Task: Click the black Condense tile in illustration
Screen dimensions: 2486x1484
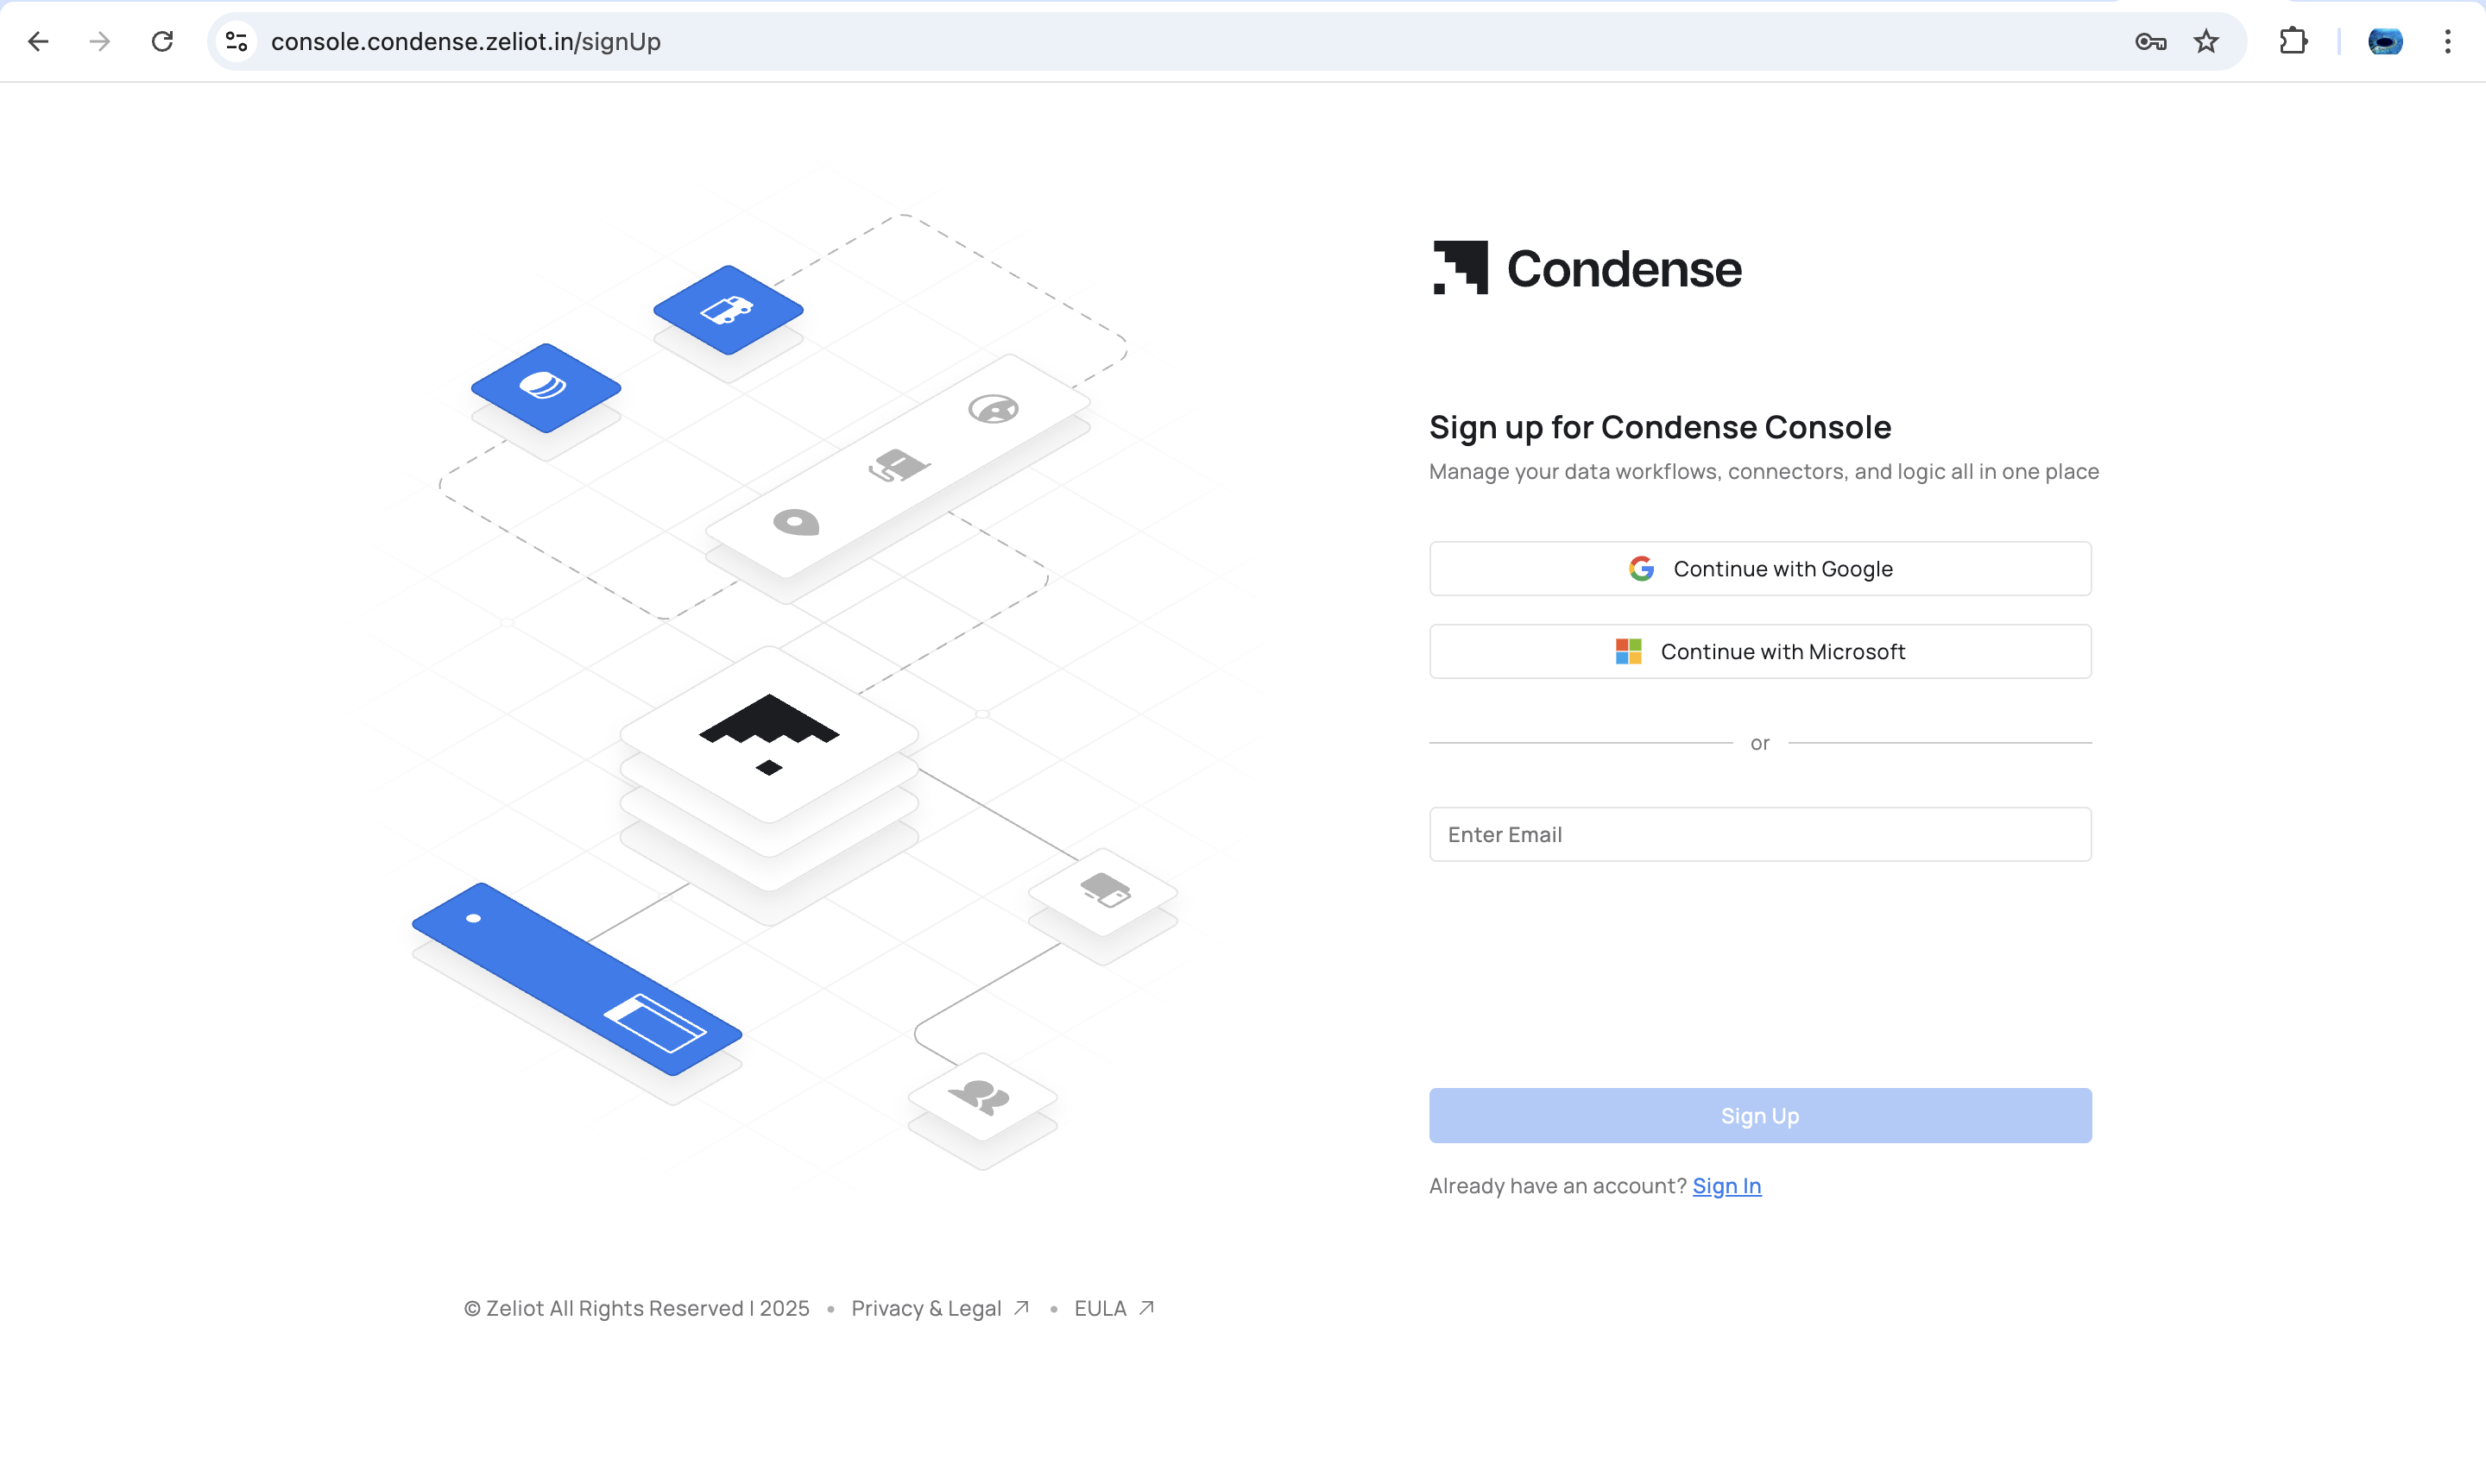Action: click(x=768, y=733)
